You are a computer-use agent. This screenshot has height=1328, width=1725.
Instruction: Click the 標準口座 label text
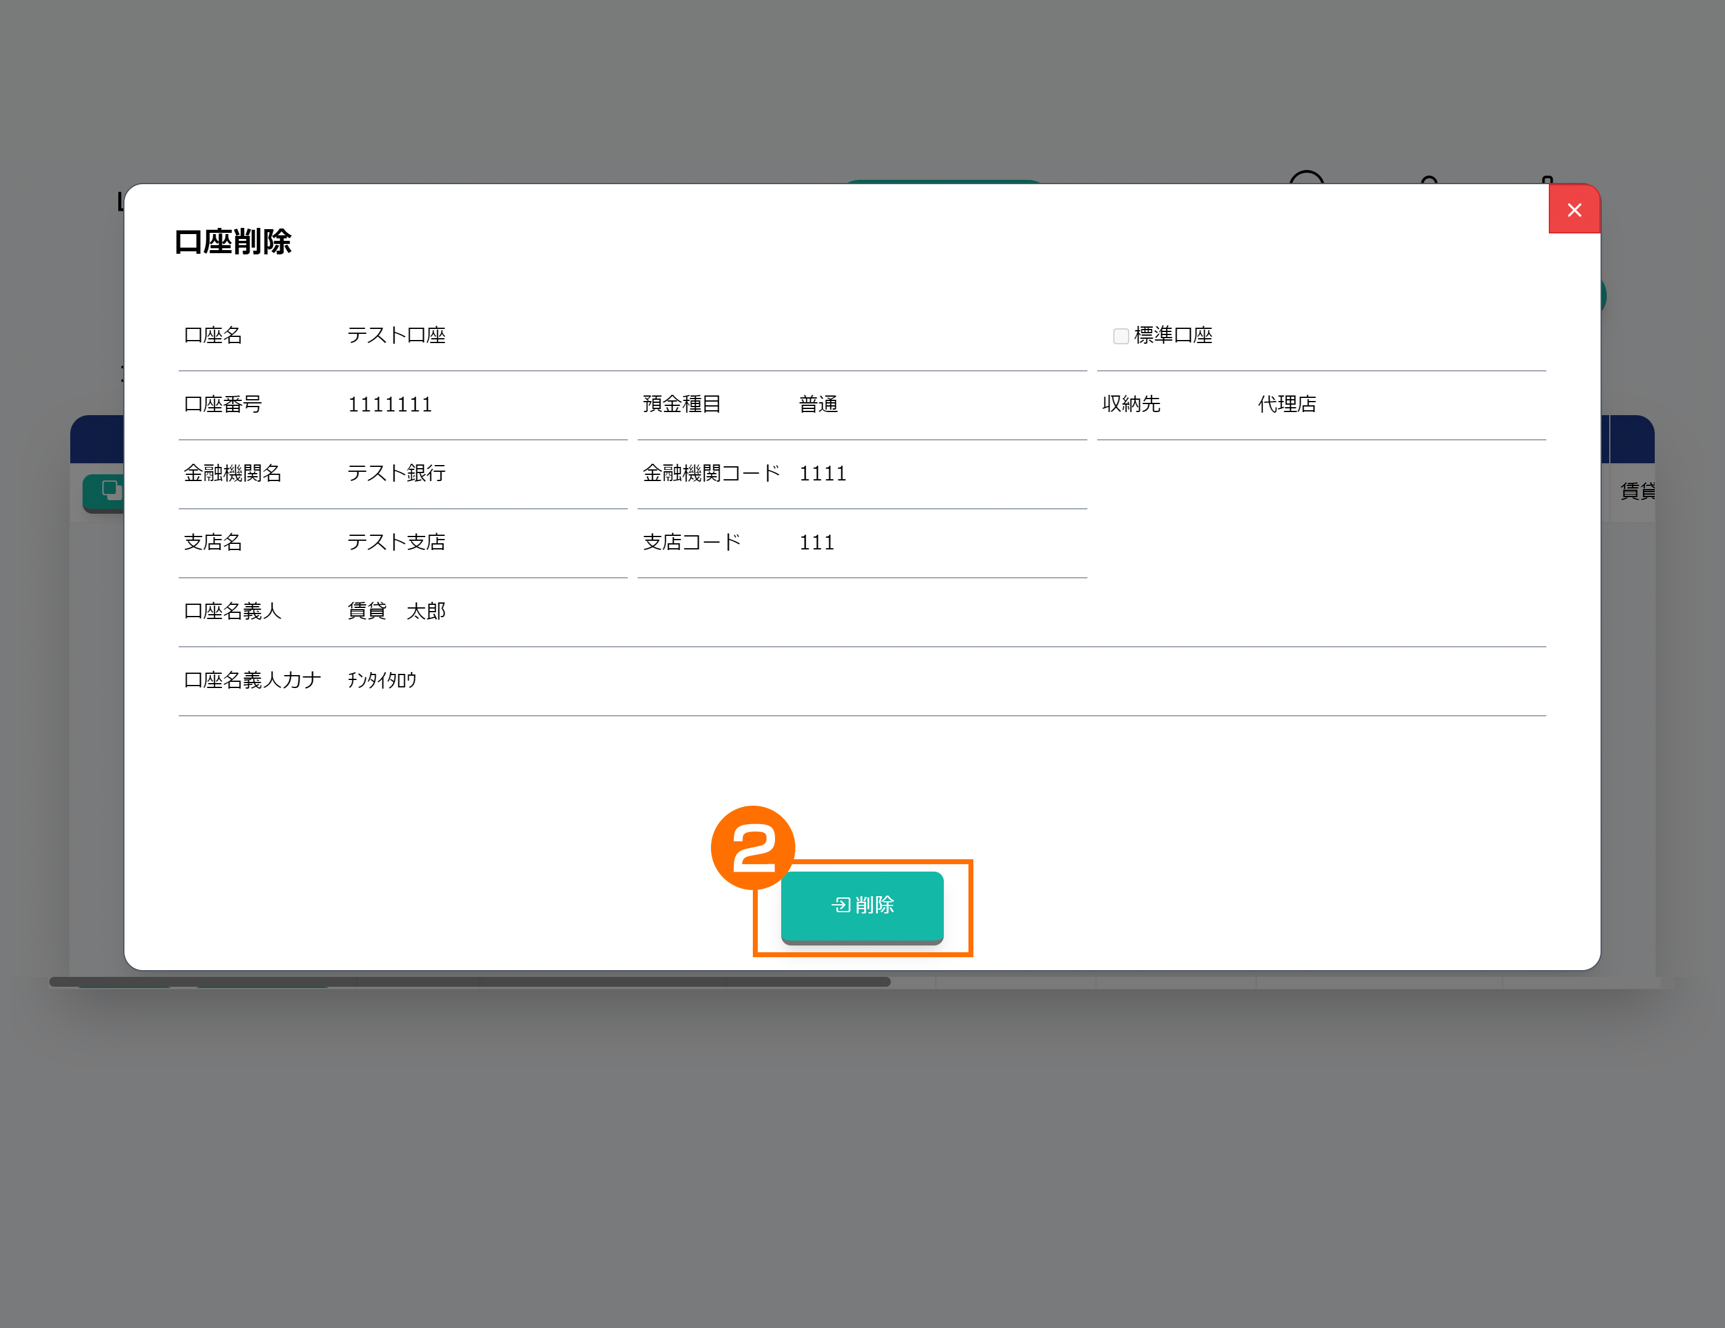click(x=1173, y=336)
